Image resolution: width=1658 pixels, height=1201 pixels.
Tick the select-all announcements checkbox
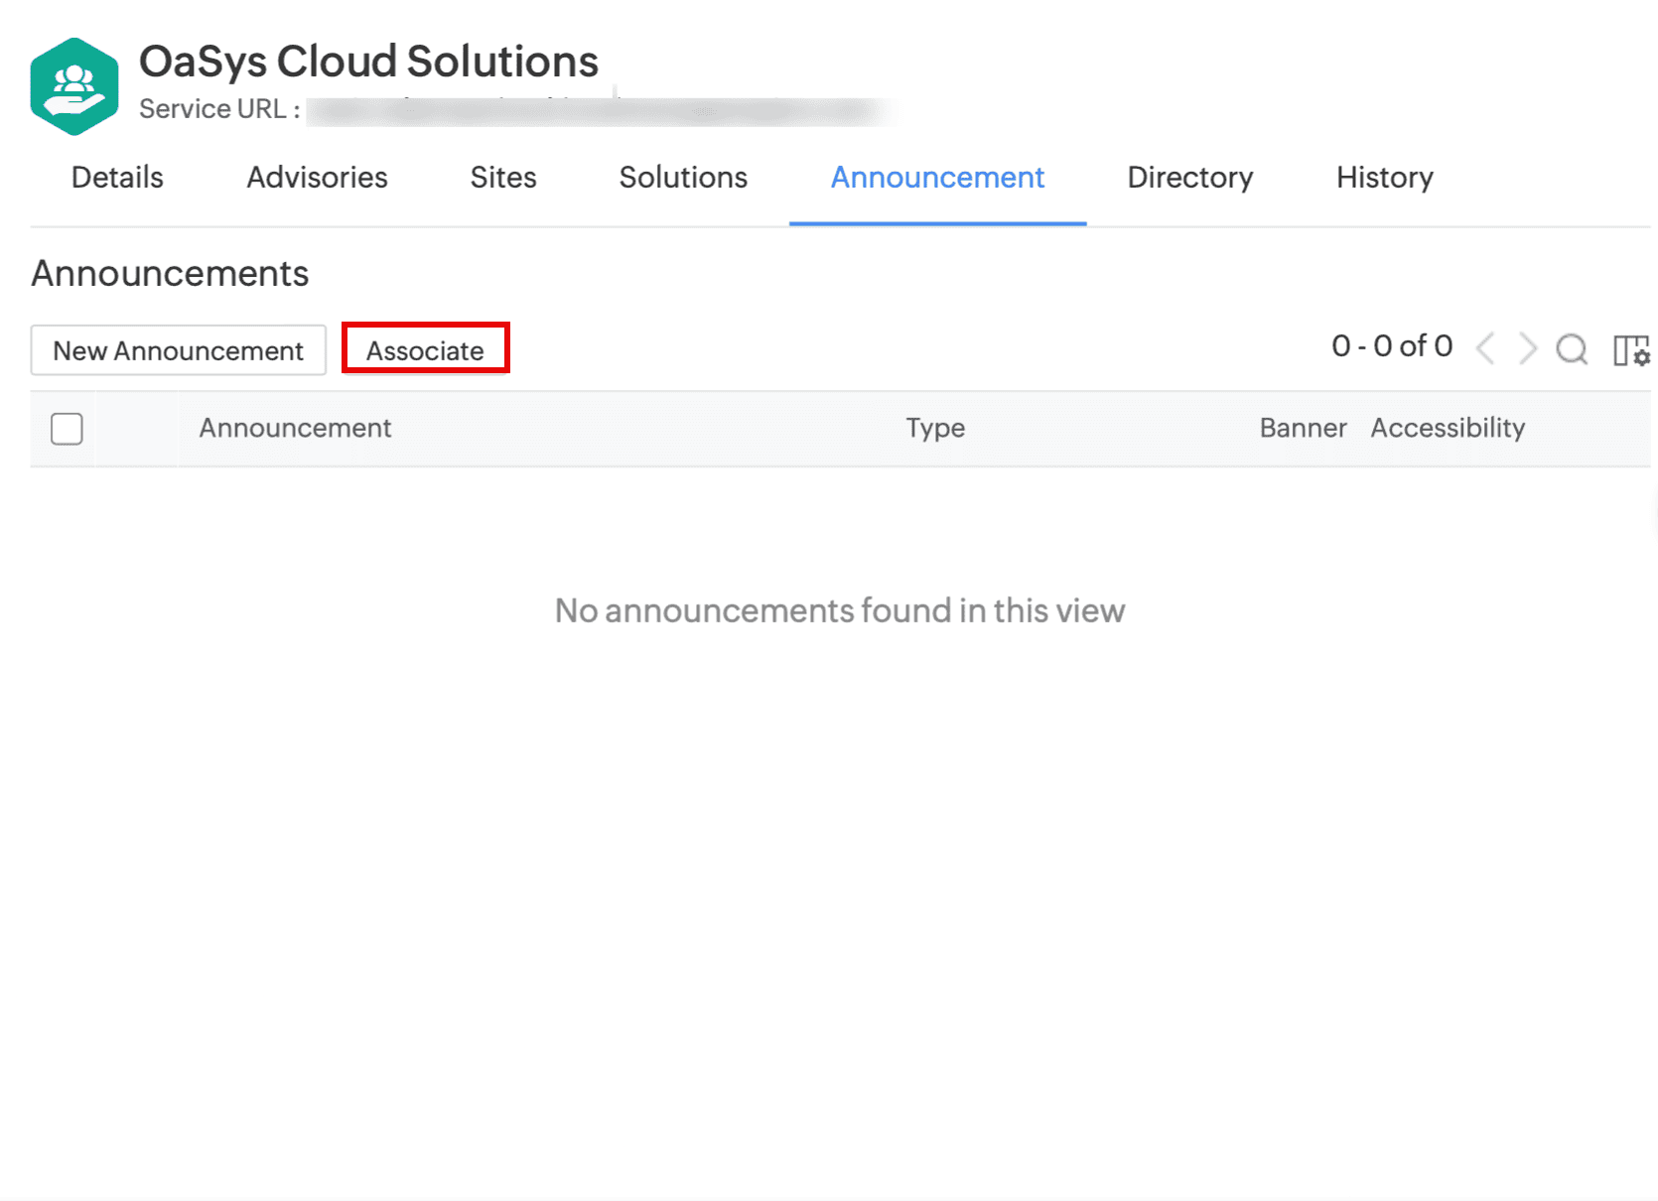tap(67, 429)
